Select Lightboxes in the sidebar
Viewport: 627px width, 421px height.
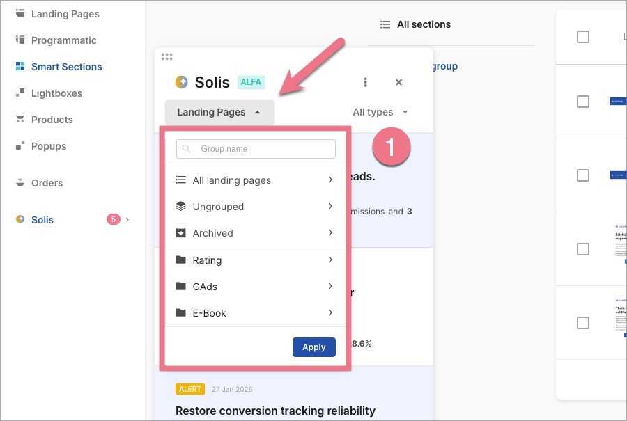[56, 93]
